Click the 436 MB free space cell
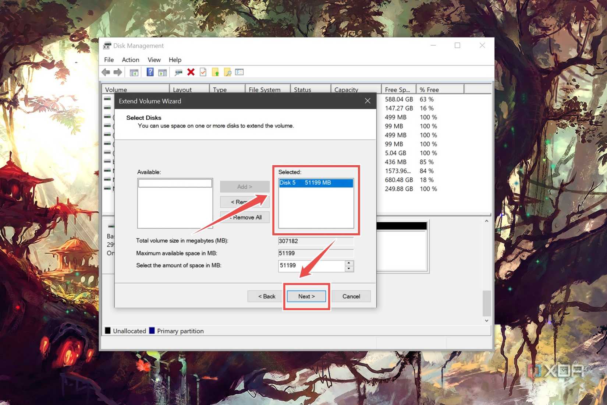 point(395,162)
